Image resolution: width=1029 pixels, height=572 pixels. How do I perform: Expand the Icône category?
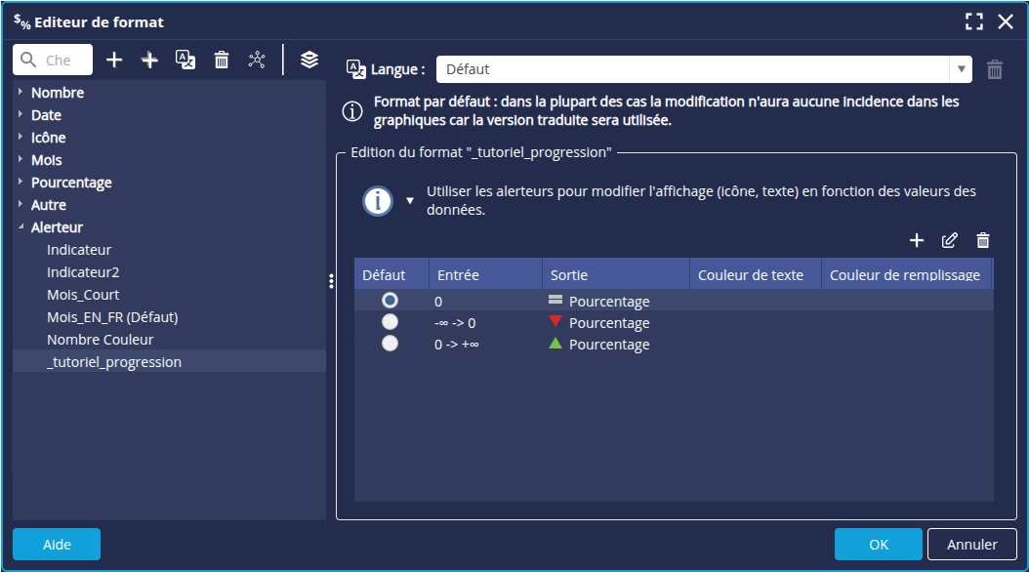pos(21,137)
